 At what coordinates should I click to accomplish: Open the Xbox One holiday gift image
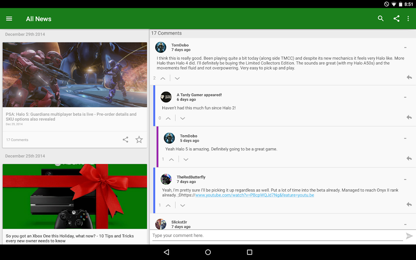75,196
